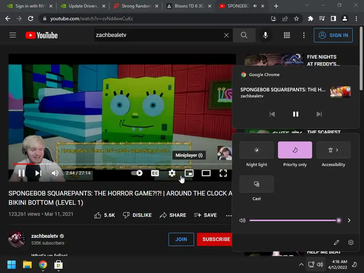The height and width of the screenshot is (273, 364).
Task: Click the youtube.com address bar
Action: coord(153,18)
